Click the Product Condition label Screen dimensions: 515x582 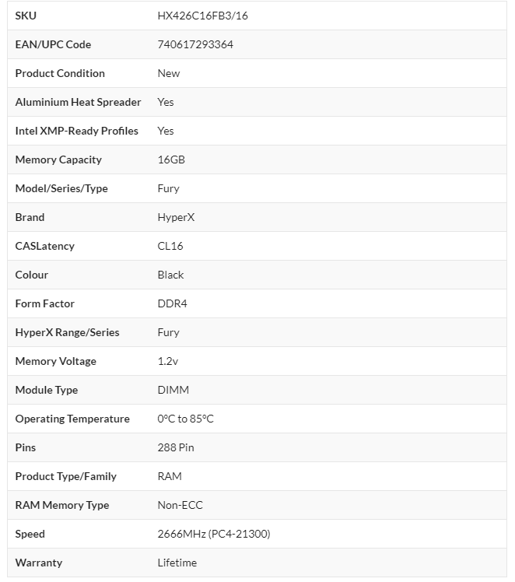(60, 73)
